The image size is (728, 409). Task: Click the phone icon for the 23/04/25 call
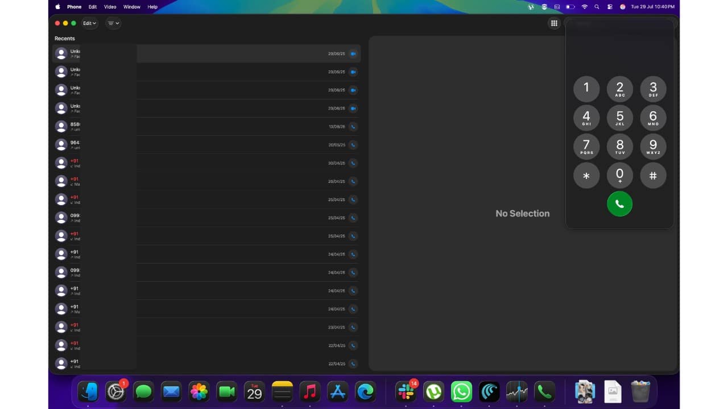coord(353,327)
